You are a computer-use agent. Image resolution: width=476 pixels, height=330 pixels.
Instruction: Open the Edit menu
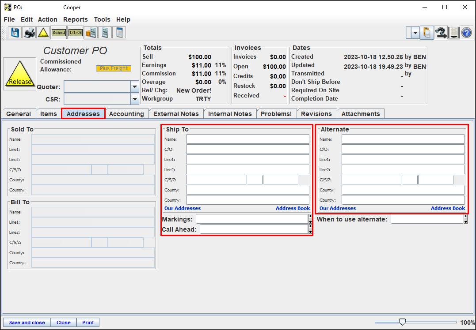click(x=27, y=19)
